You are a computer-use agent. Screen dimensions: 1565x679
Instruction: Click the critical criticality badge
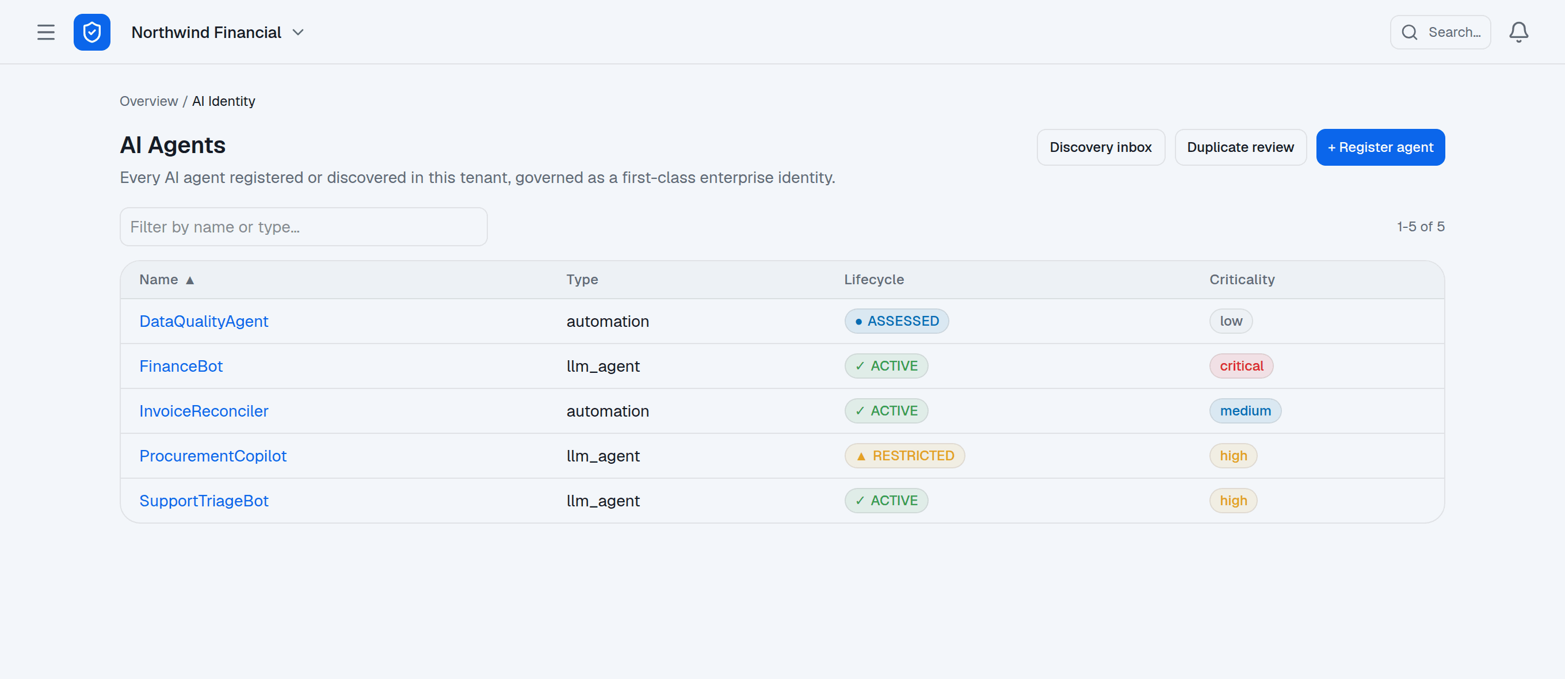click(1241, 366)
